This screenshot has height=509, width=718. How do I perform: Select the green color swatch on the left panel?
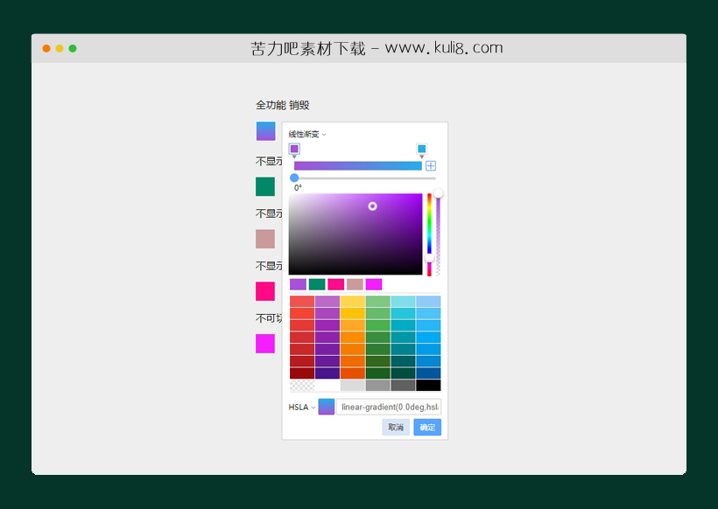tap(264, 185)
